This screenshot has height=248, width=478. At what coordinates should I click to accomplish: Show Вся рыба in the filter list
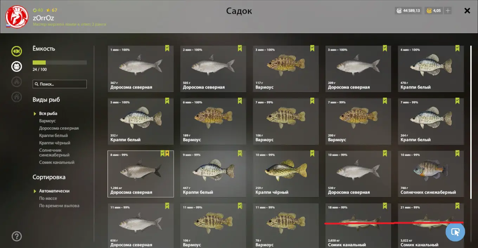tap(48, 113)
